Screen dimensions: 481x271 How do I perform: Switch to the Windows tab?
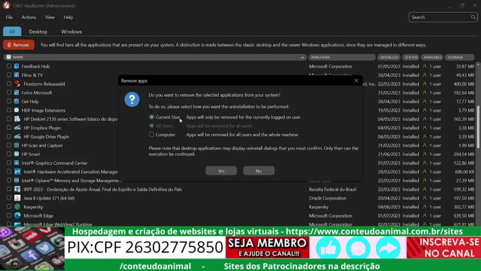click(71, 32)
